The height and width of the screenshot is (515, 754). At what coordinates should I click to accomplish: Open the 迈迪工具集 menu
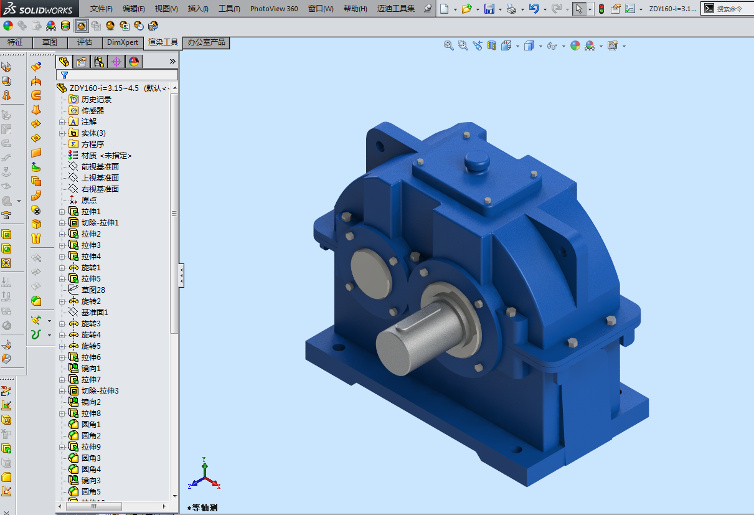(396, 9)
